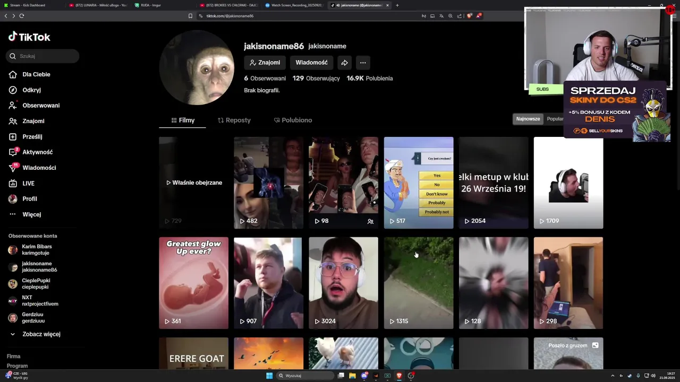
Task: Click the monkey profile avatar
Action: [x=197, y=67]
